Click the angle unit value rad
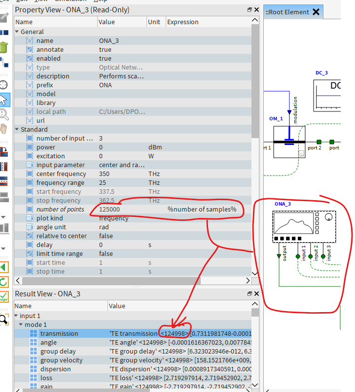The image size is (355, 392). coord(104,227)
